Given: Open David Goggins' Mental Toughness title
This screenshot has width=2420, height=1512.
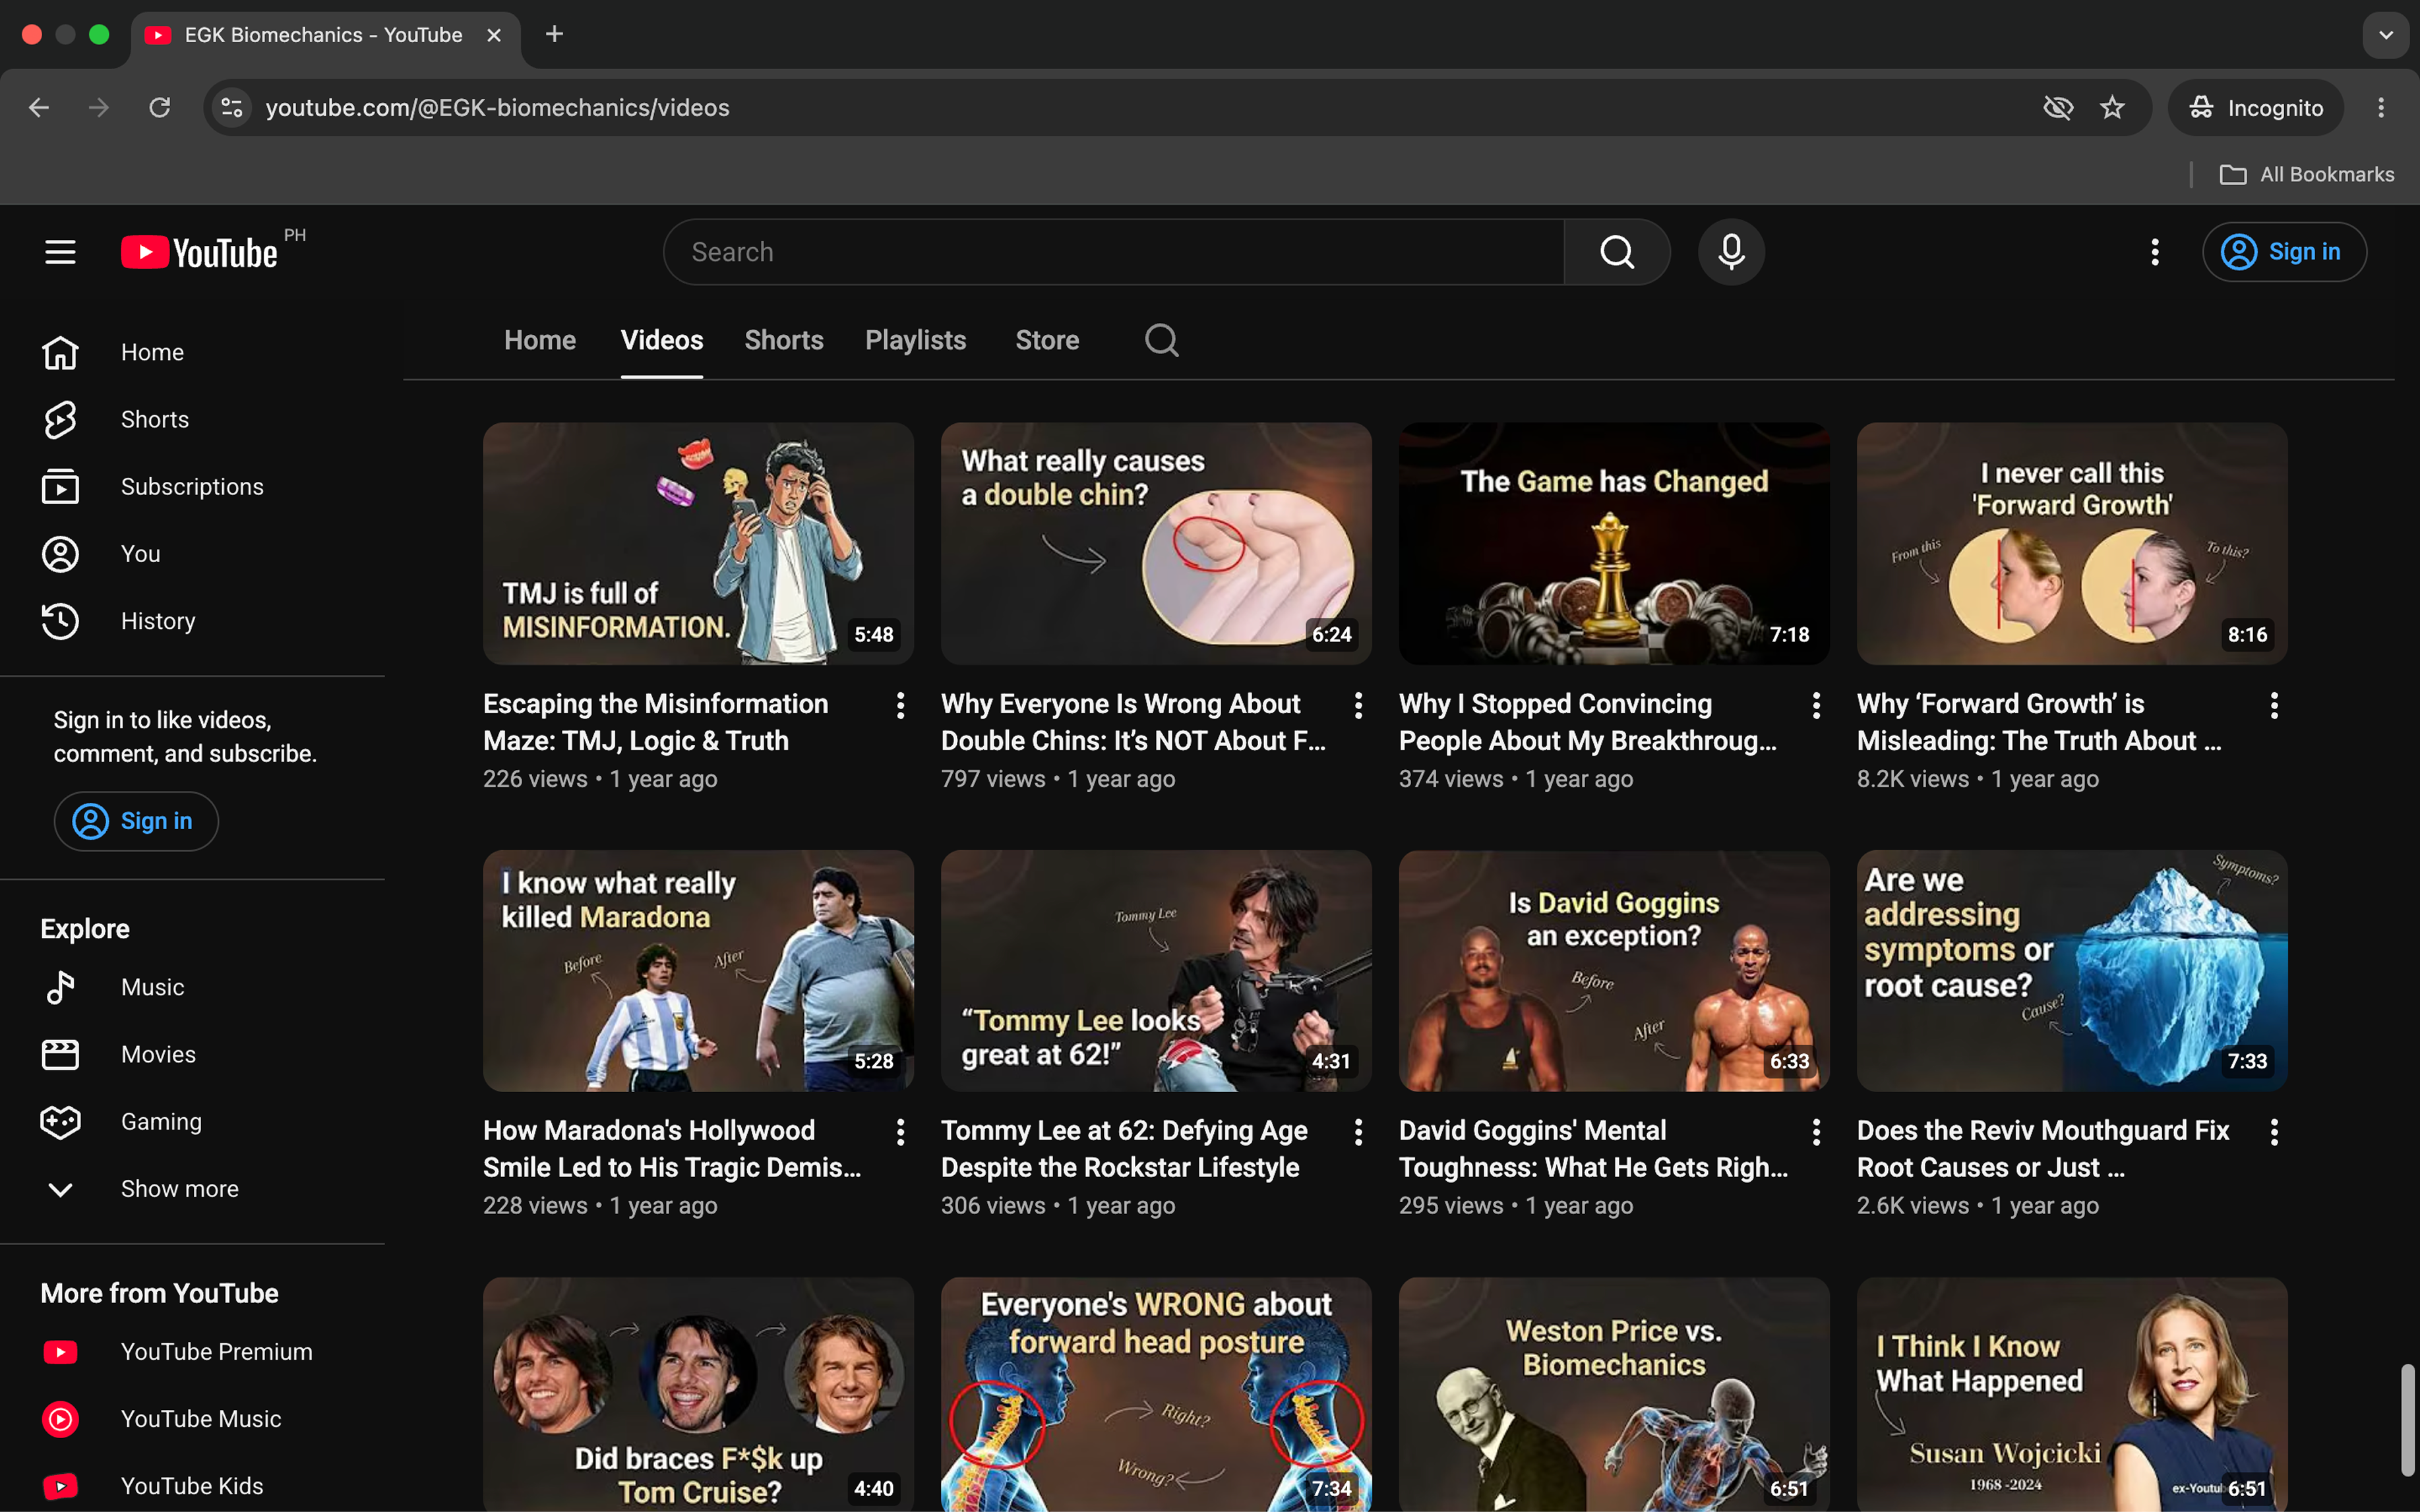Looking at the screenshot, I should coord(1592,1149).
